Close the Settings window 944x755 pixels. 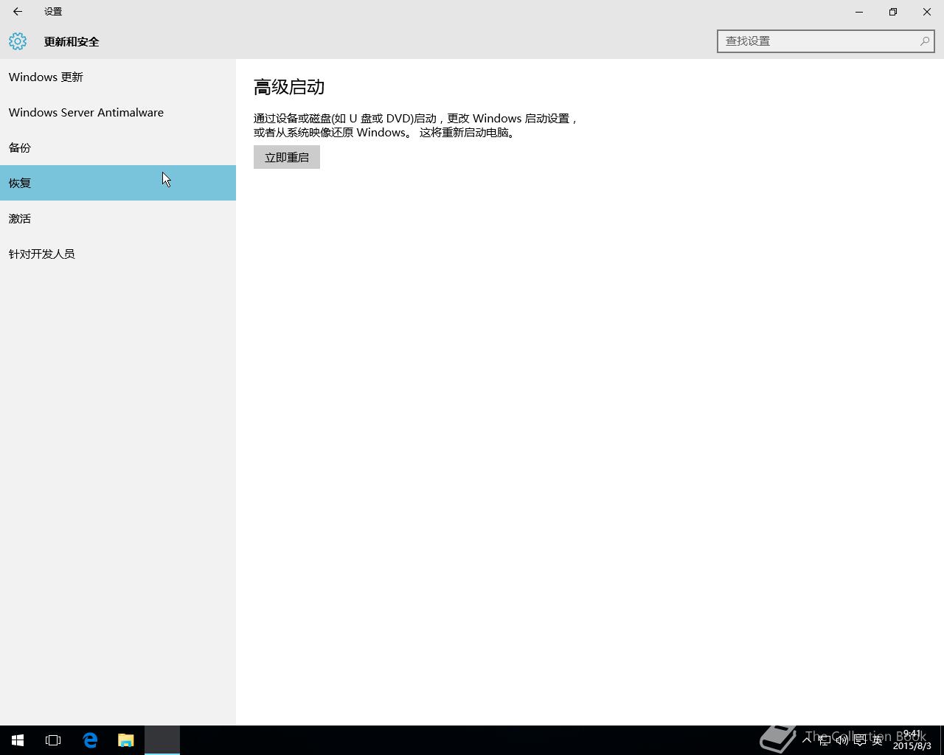tap(927, 11)
